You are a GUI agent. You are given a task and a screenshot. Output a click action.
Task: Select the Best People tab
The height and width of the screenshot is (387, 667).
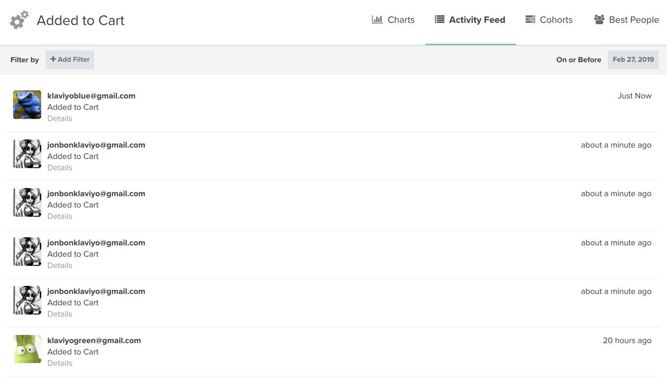pos(633,19)
